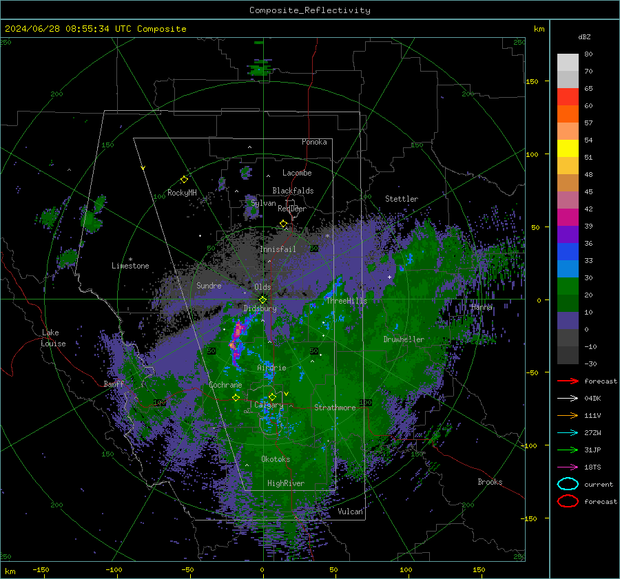
Task: Click the Sylvan label on map
Action: click(x=263, y=203)
